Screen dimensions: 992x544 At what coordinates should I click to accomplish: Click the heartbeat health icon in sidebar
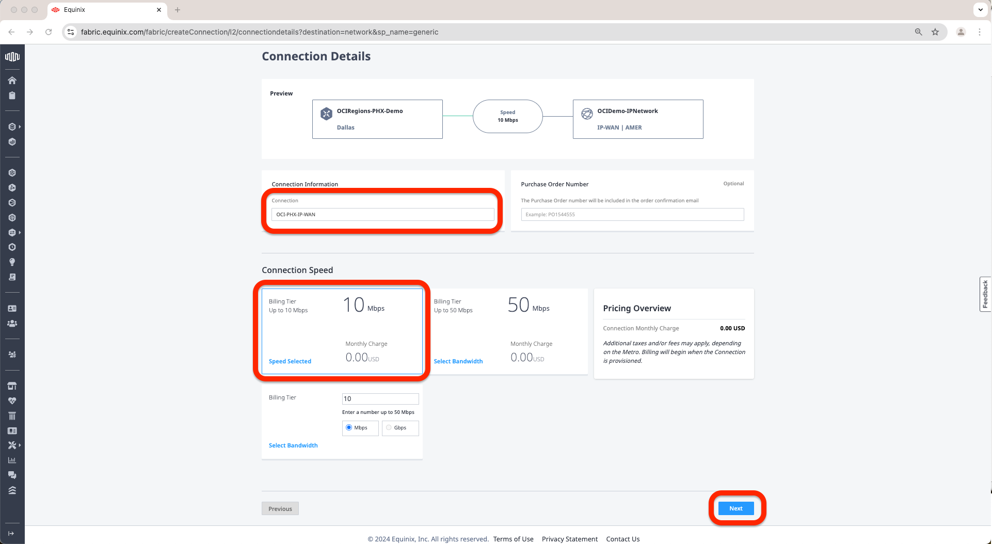(12, 401)
